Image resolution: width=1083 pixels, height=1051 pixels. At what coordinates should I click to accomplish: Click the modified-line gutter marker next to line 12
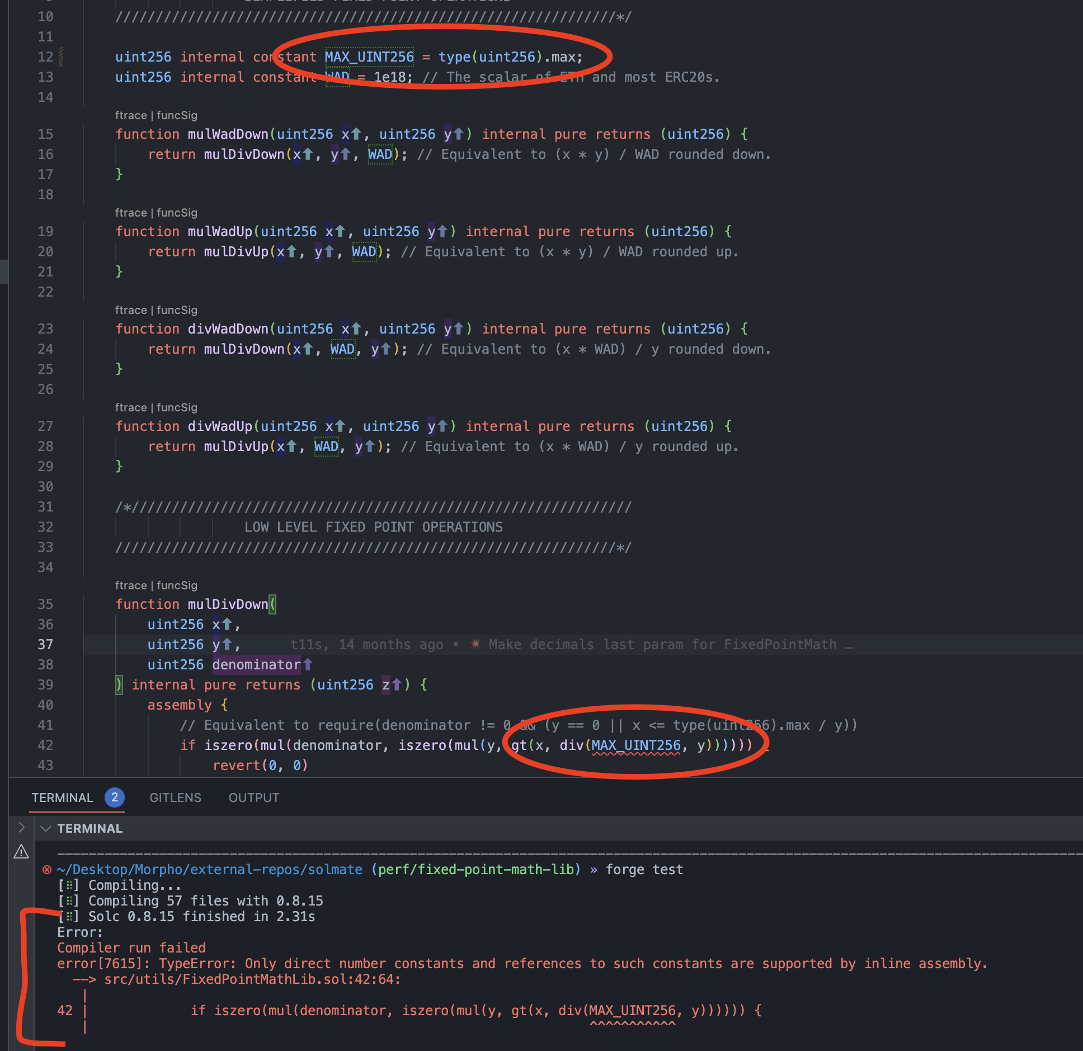[x=61, y=57]
